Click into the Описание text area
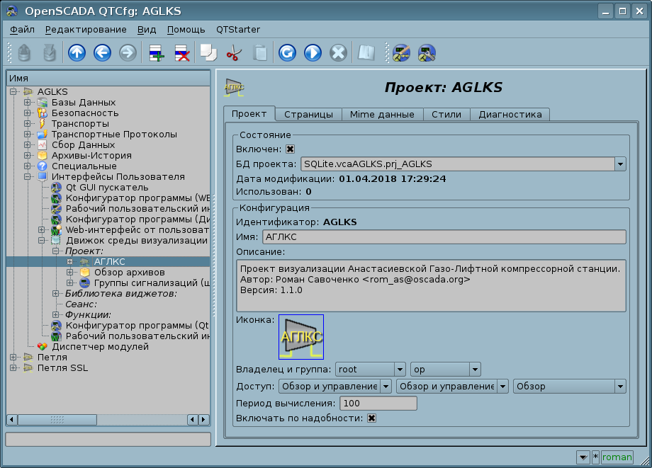 [431, 286]
